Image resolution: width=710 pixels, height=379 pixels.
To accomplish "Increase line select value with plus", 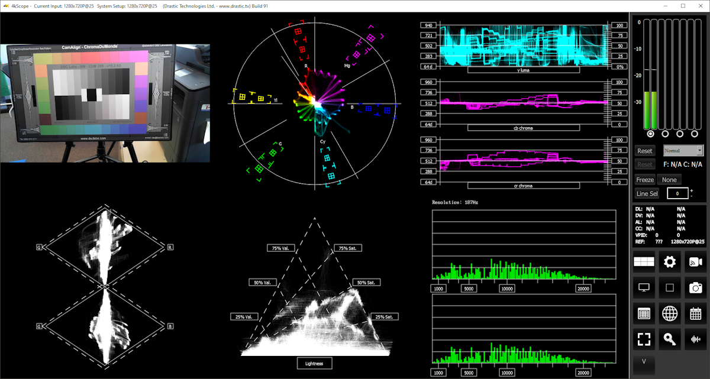I will (691, 190).
